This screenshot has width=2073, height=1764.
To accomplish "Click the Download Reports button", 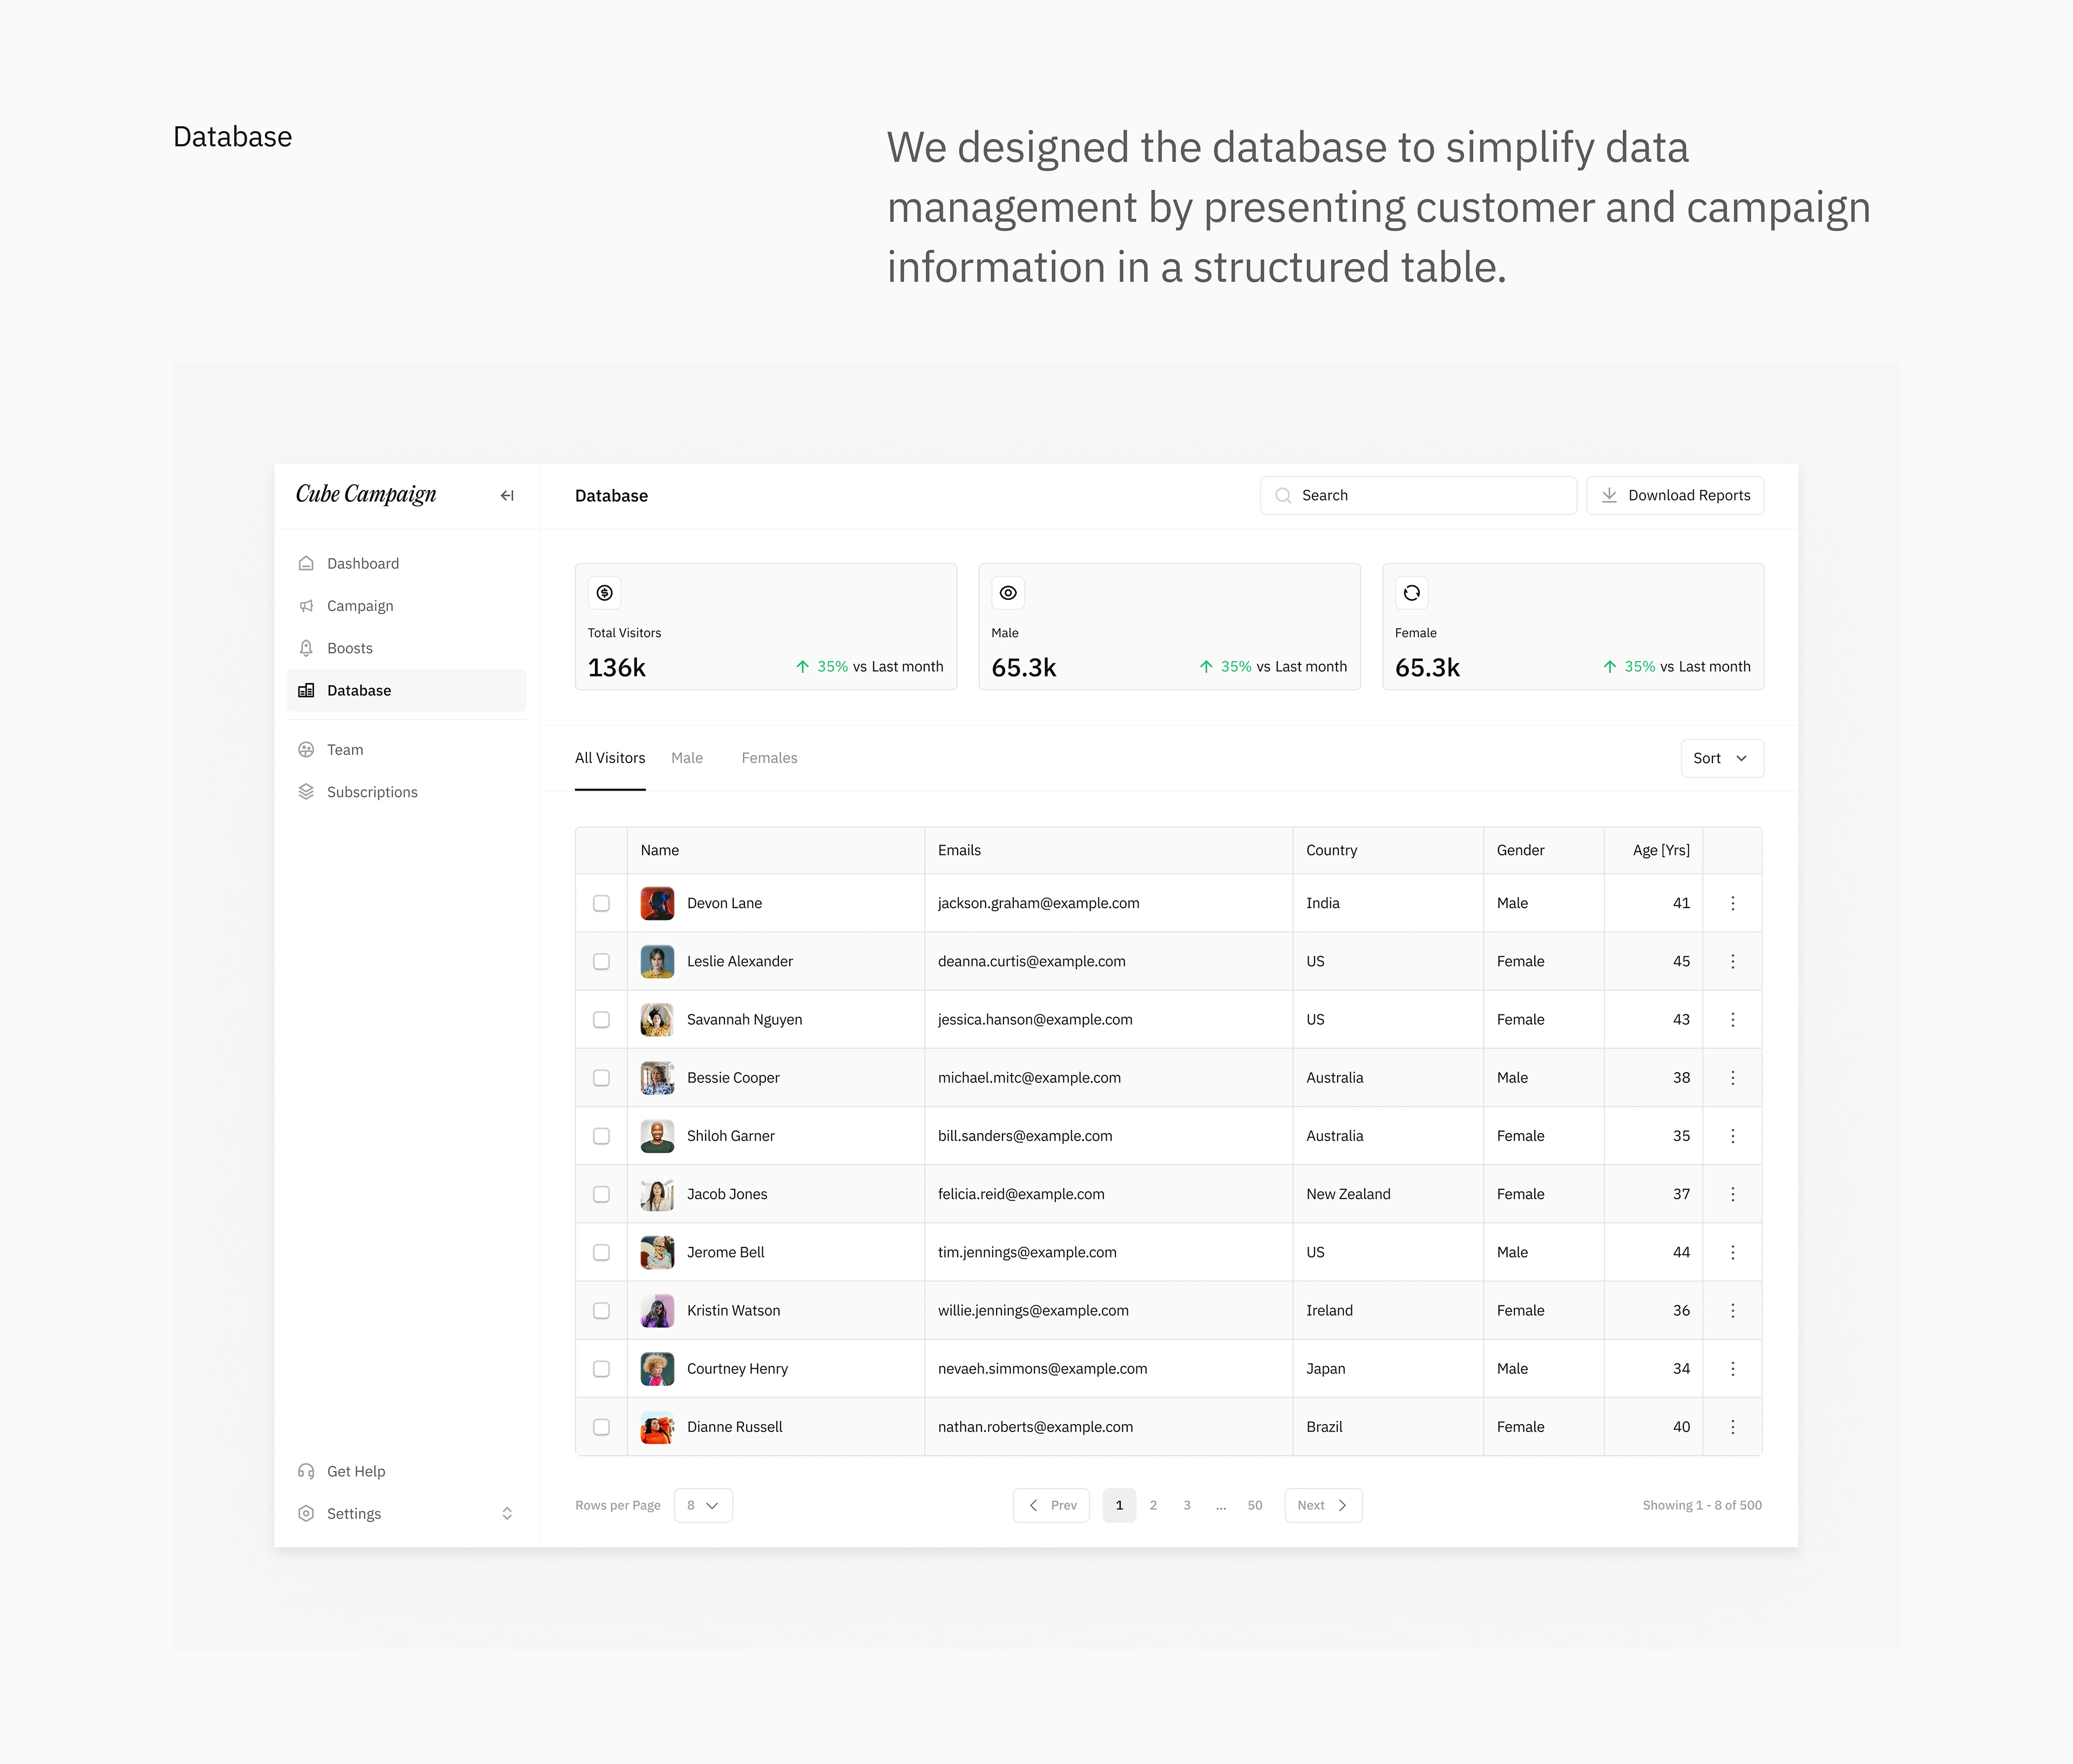I will click(1675, 495).
